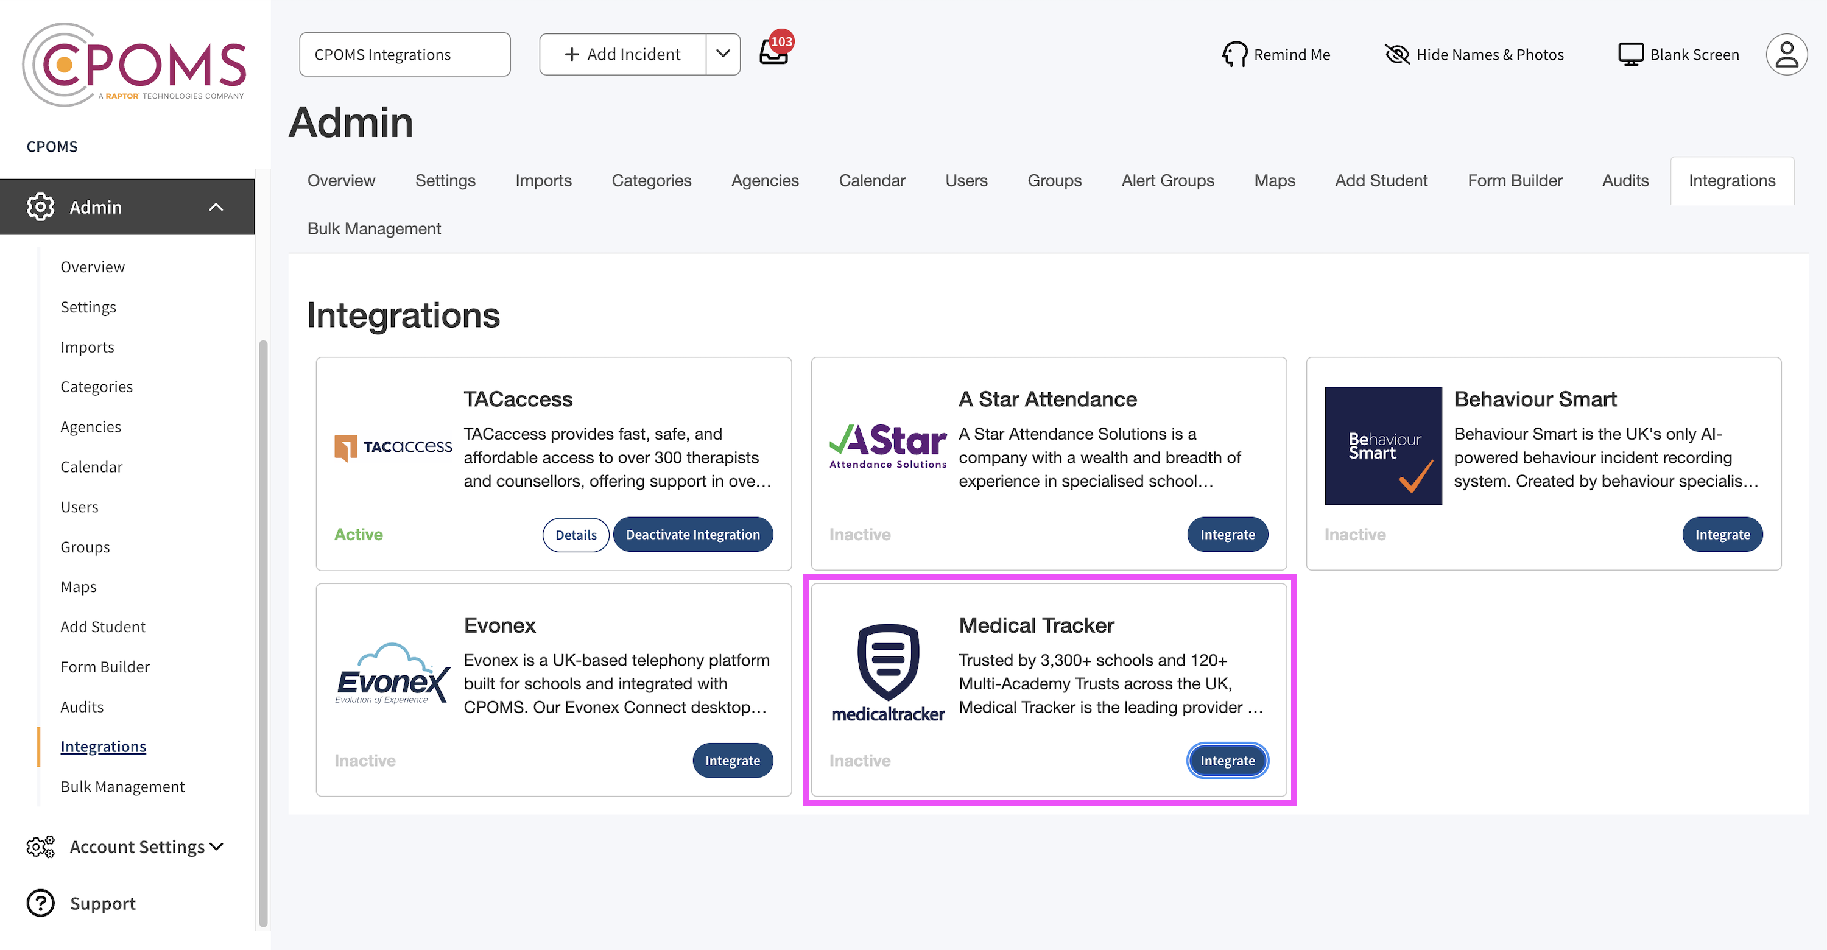
Task: Click the Support link text
Action: 103,902
